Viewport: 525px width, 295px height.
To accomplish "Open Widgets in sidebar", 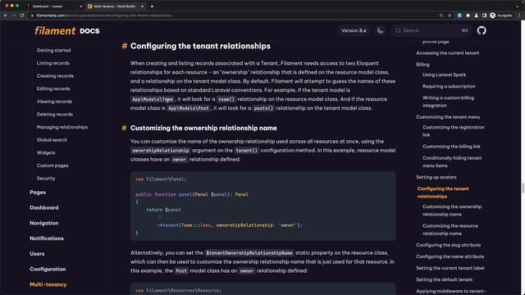I will click(46, 152).
